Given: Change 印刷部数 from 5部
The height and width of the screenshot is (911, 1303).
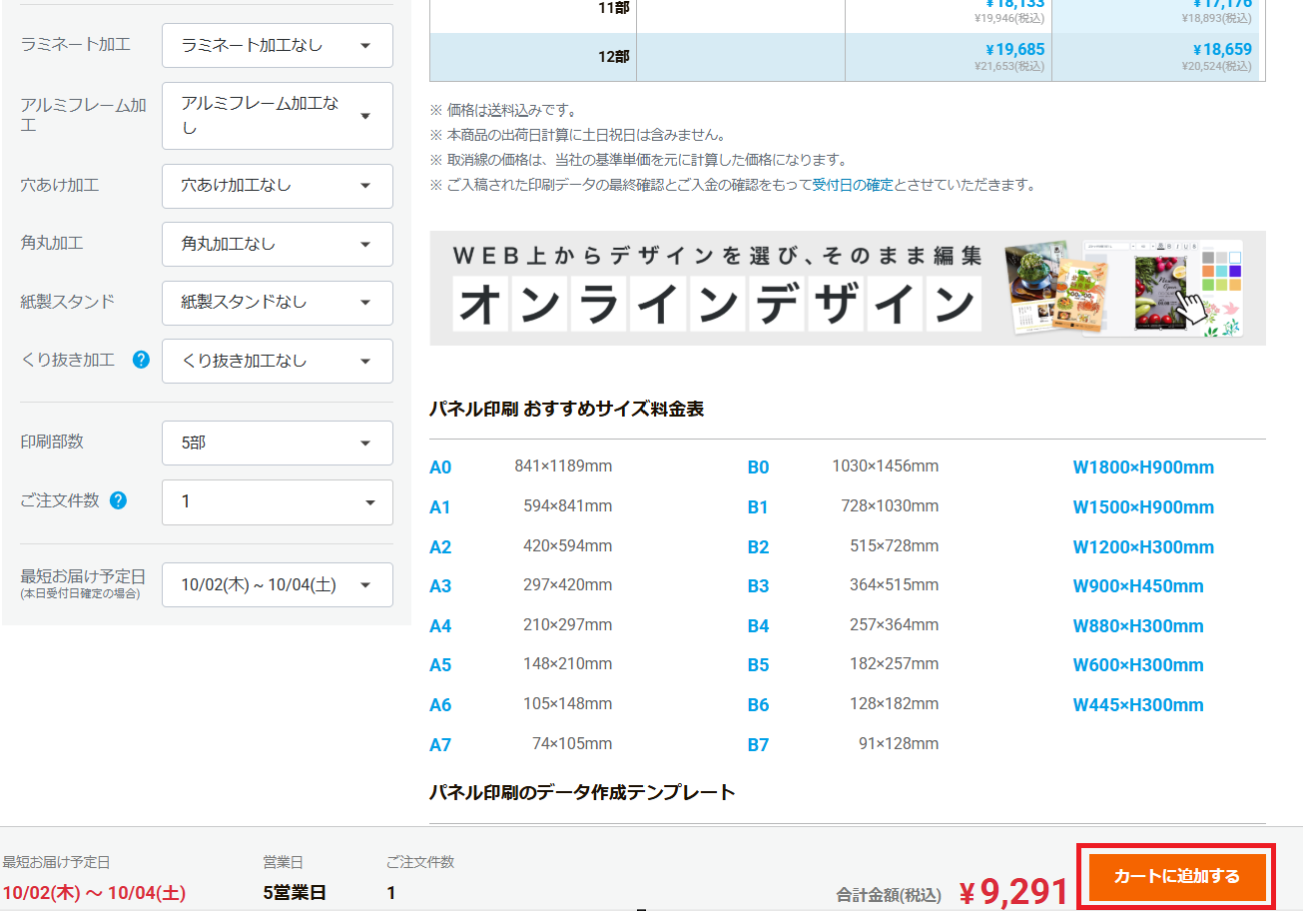Looking at the screenshot, I should pyautogui.click(x=277, y=443).
